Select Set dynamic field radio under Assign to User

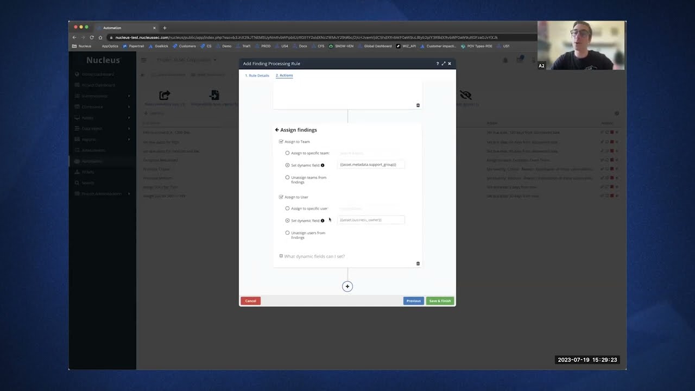tap(288, 220)
